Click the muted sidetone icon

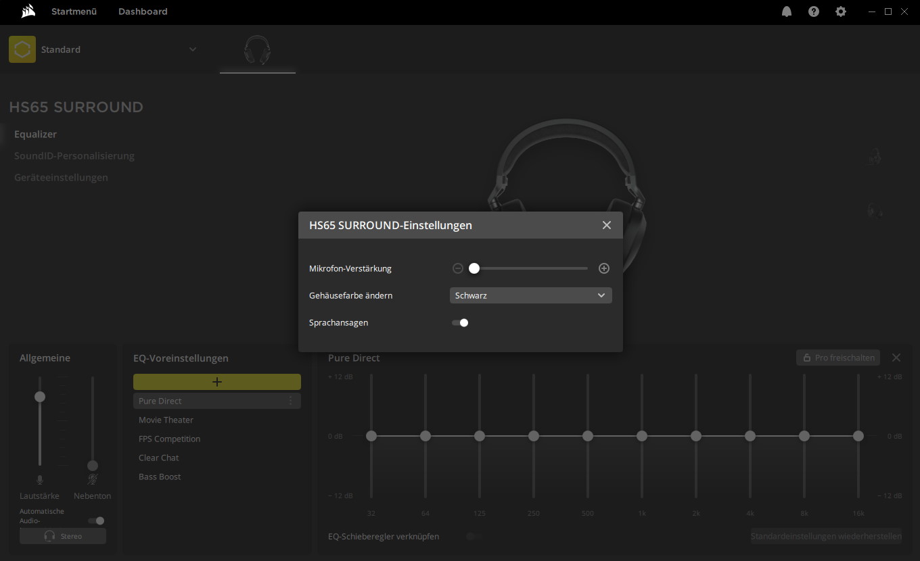tap(93, 479)
